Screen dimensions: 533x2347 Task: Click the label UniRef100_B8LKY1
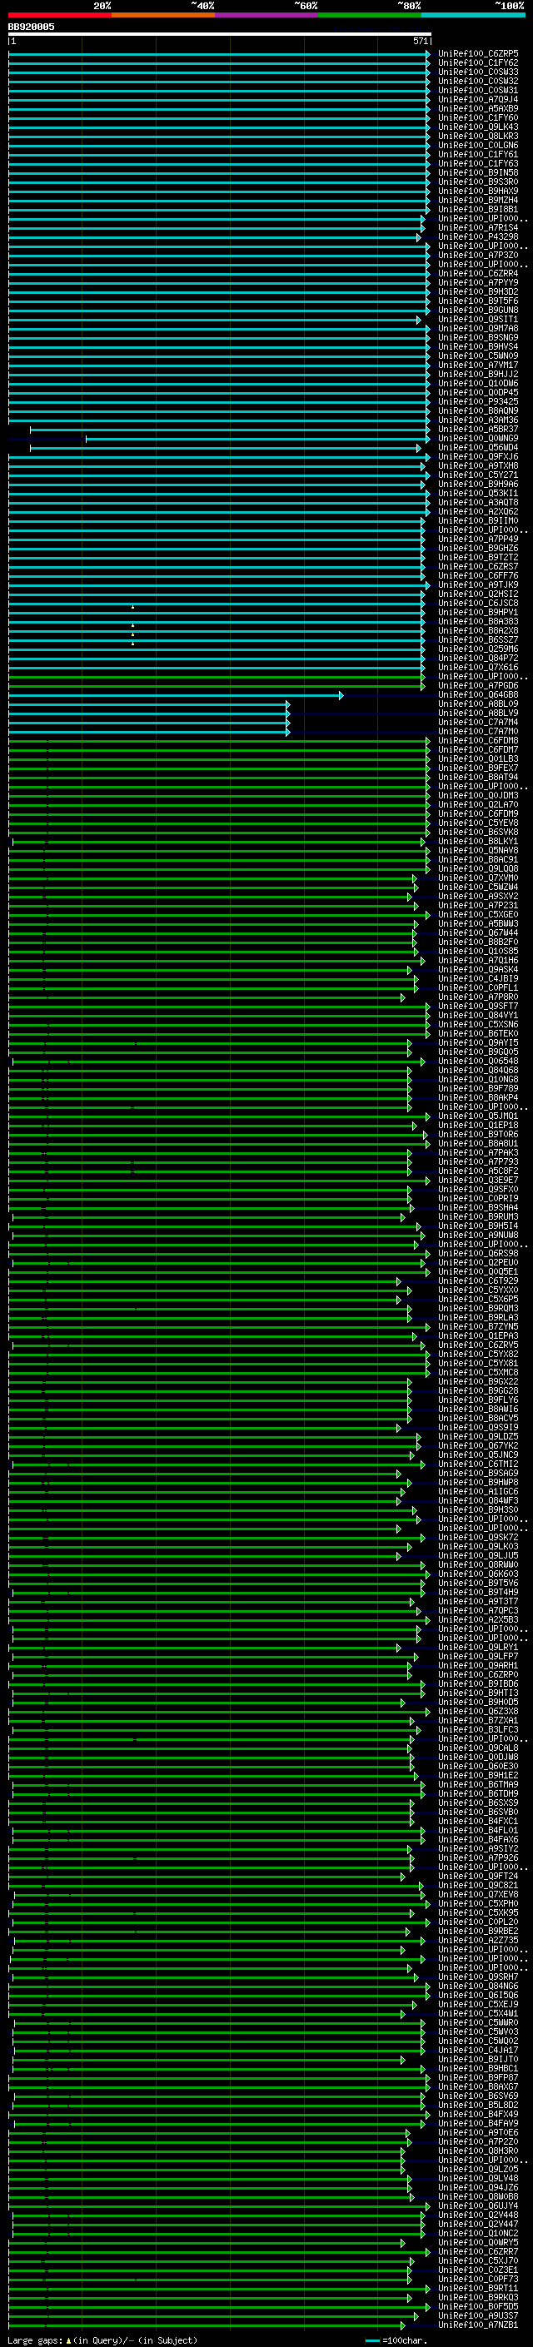pyautogui.click(x=478, y=842)
